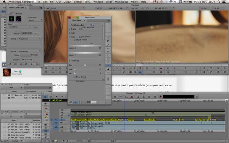Select the rotate tool in Effect Editor
229x143 pixels.
(108, 41)
